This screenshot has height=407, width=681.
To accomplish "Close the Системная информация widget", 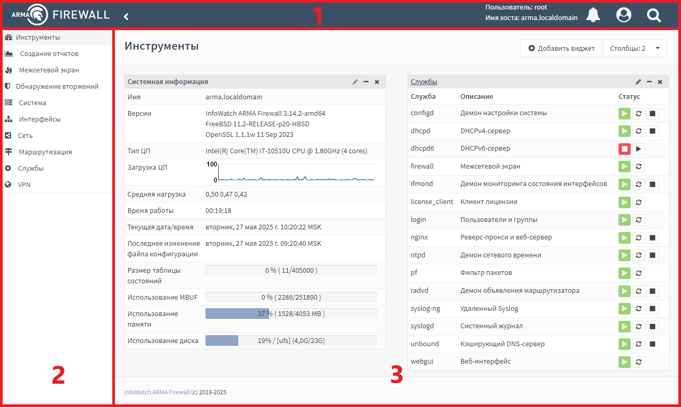I will (377, 82).
